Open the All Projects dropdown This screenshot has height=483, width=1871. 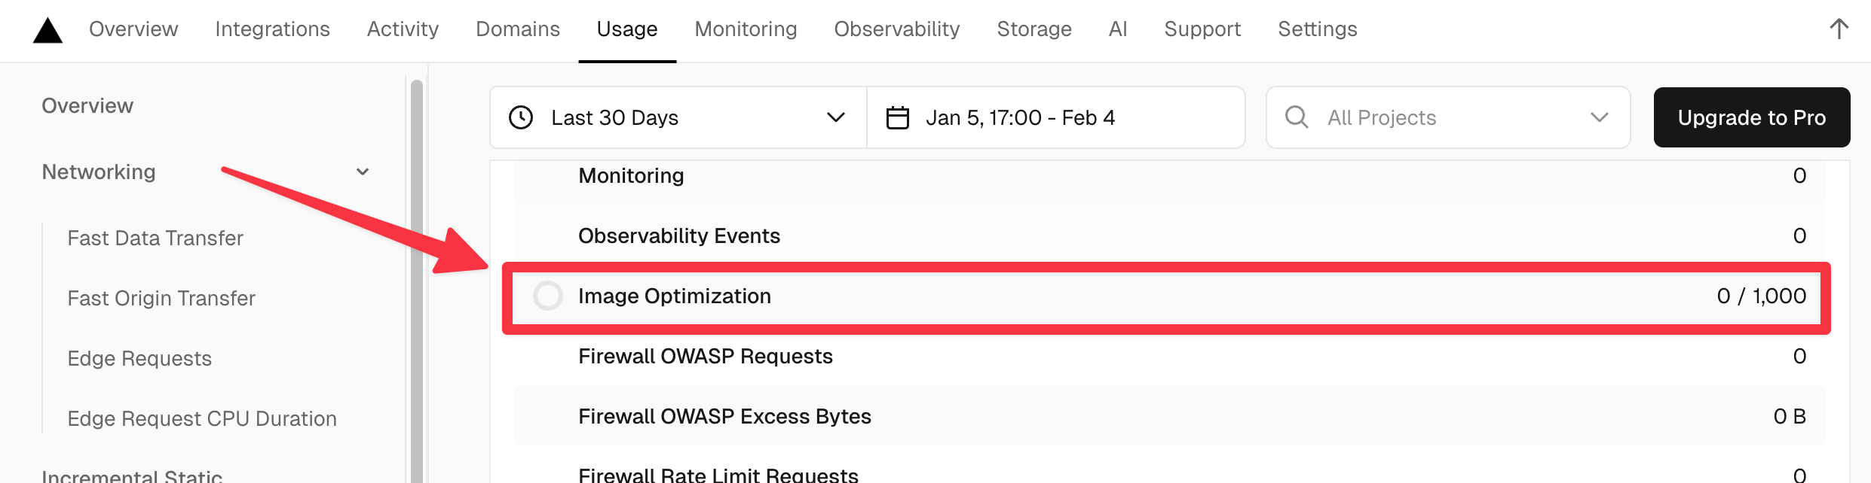1447,118
